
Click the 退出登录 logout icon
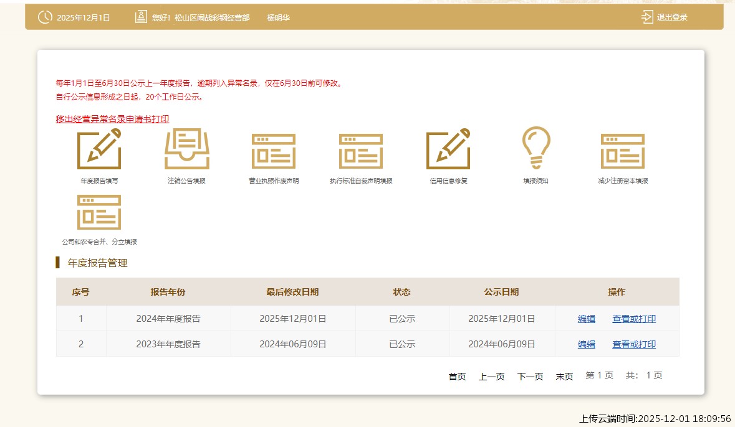[x=647, y=17]
